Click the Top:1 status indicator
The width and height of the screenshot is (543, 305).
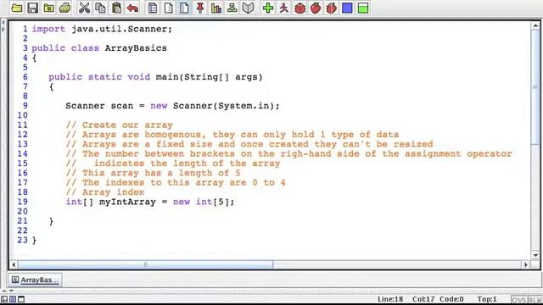coord(487,299)
